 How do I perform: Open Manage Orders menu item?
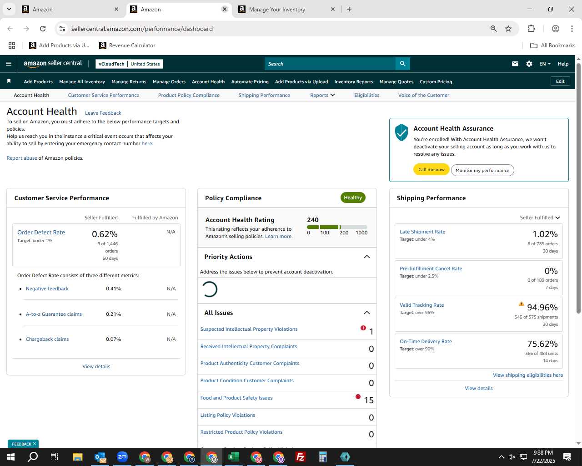(169, 82)
